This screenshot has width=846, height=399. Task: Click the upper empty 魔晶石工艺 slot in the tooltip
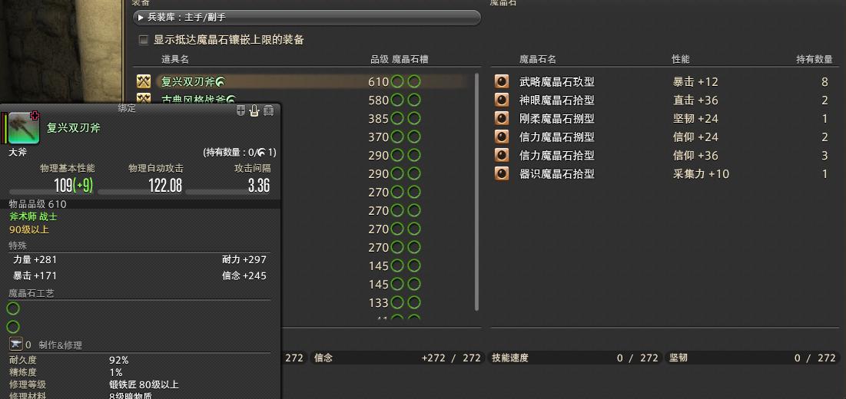13,308
